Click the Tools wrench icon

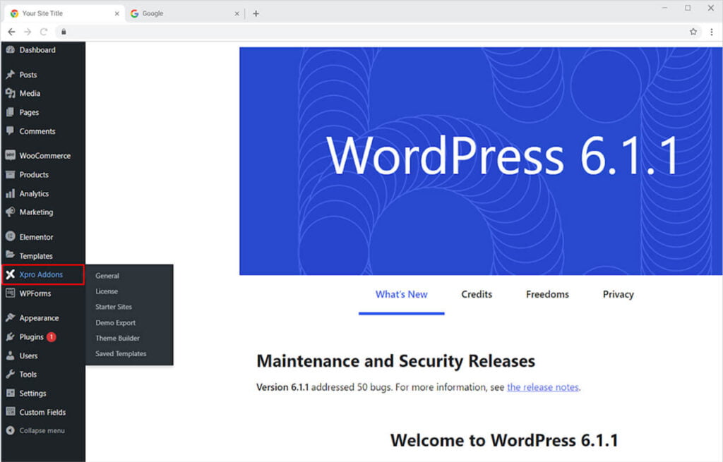pos(10,375)
